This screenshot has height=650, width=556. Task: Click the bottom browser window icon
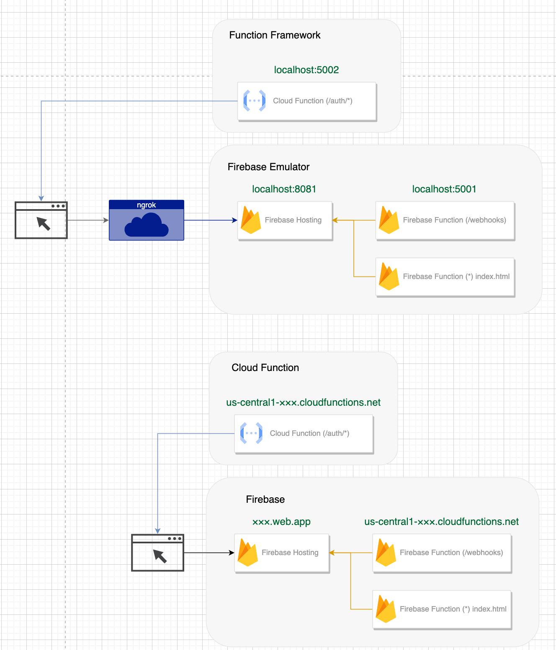click(158, 553)
